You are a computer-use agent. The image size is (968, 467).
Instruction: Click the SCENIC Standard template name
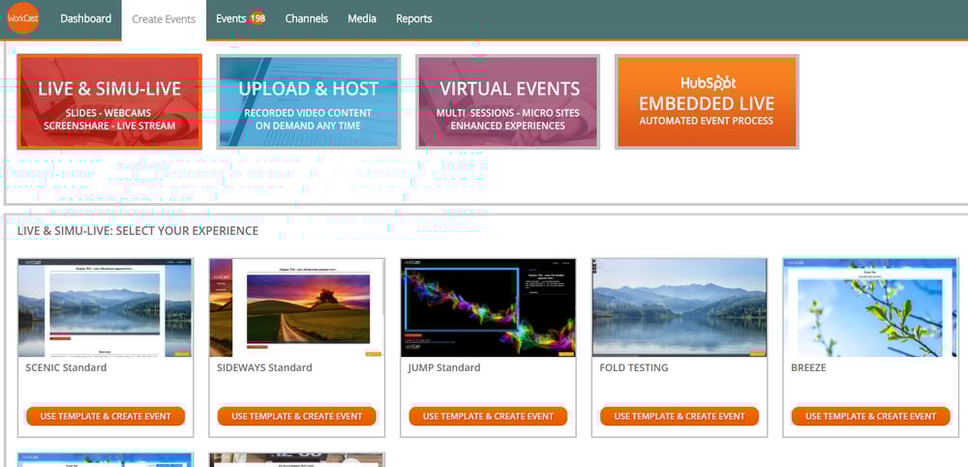[66, 367]
